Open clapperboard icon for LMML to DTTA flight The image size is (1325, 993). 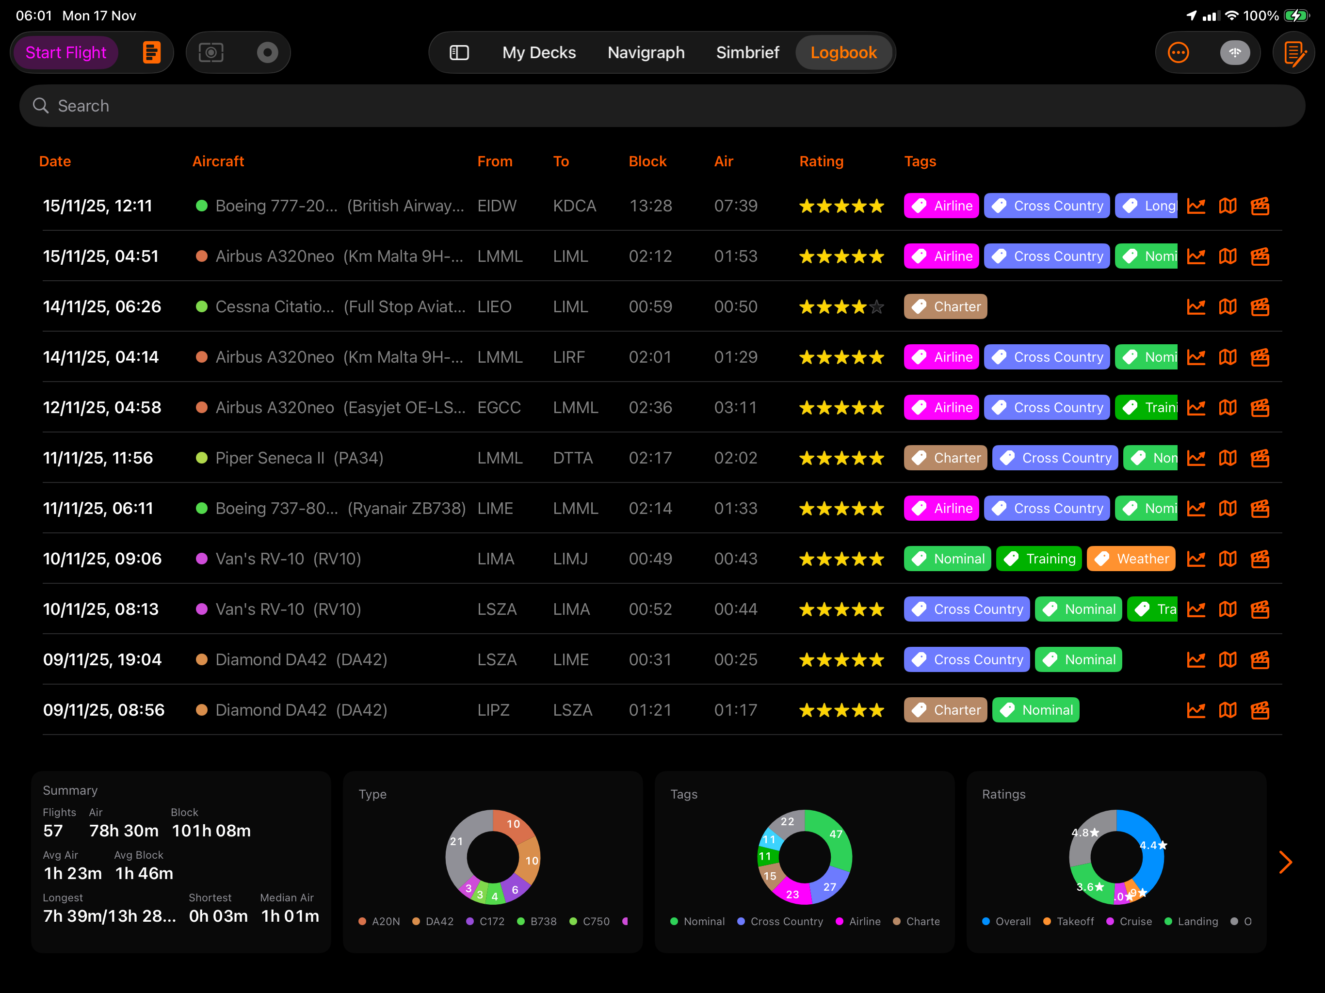[1260, 458]
